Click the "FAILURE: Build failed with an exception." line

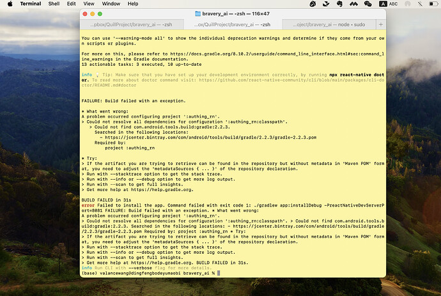coord(134,101)
